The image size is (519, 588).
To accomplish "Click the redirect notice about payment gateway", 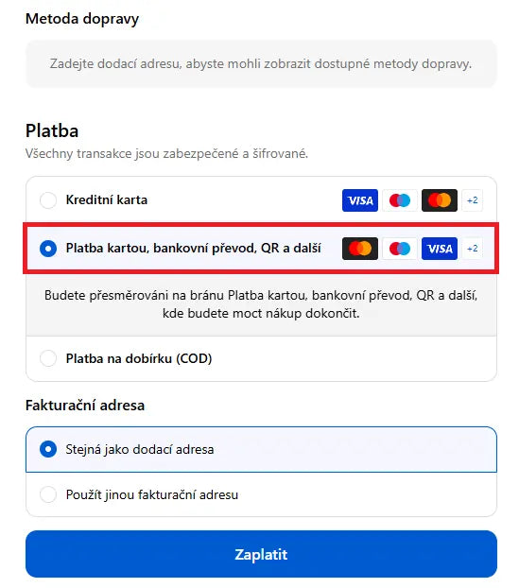I will [261, 304].
